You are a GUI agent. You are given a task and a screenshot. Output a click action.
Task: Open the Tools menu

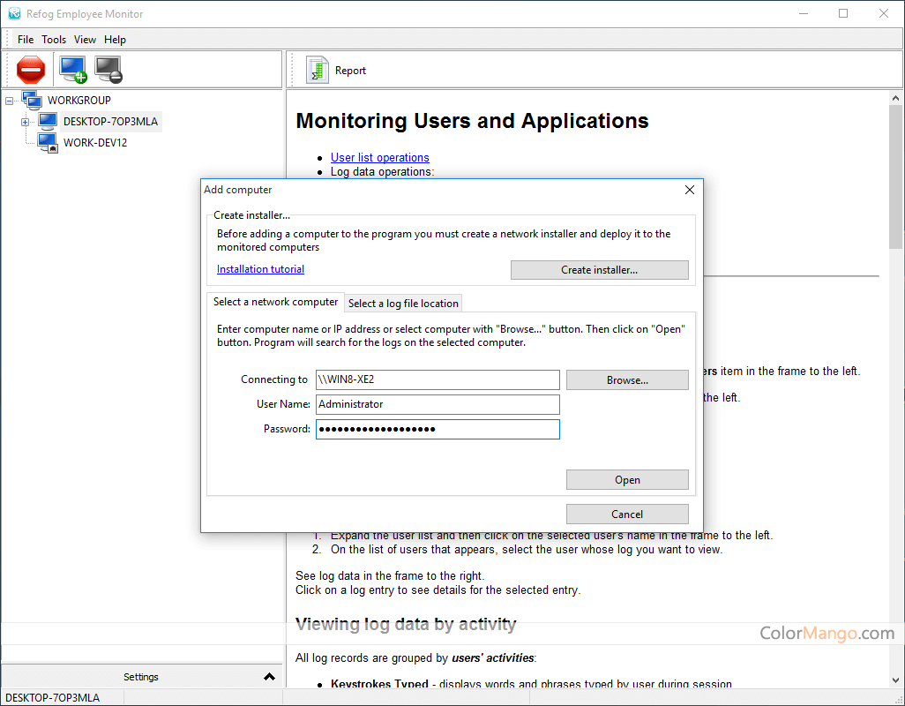54,40
